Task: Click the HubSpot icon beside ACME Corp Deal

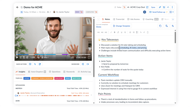Action: [124, 7]
